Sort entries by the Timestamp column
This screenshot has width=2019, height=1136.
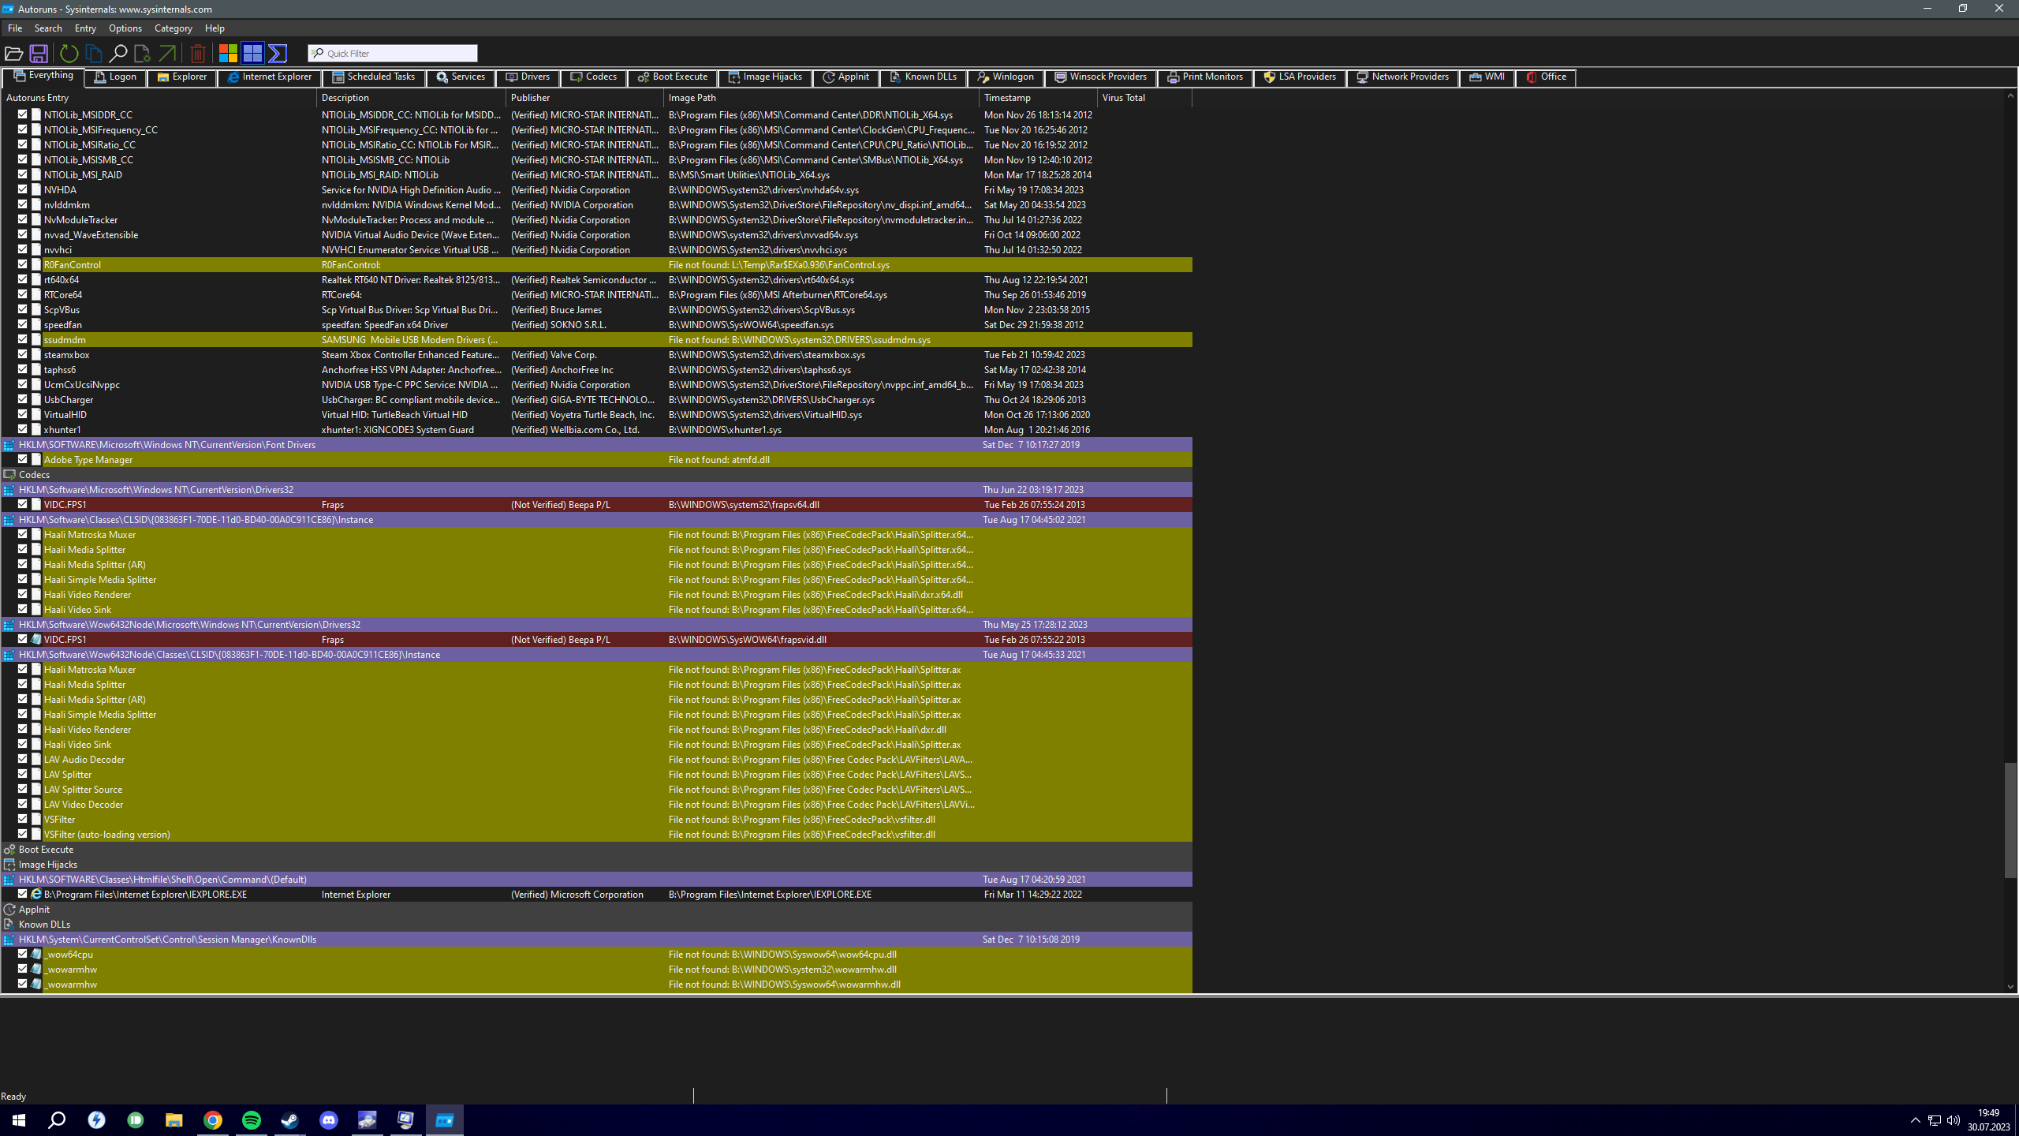point(1007,98)
